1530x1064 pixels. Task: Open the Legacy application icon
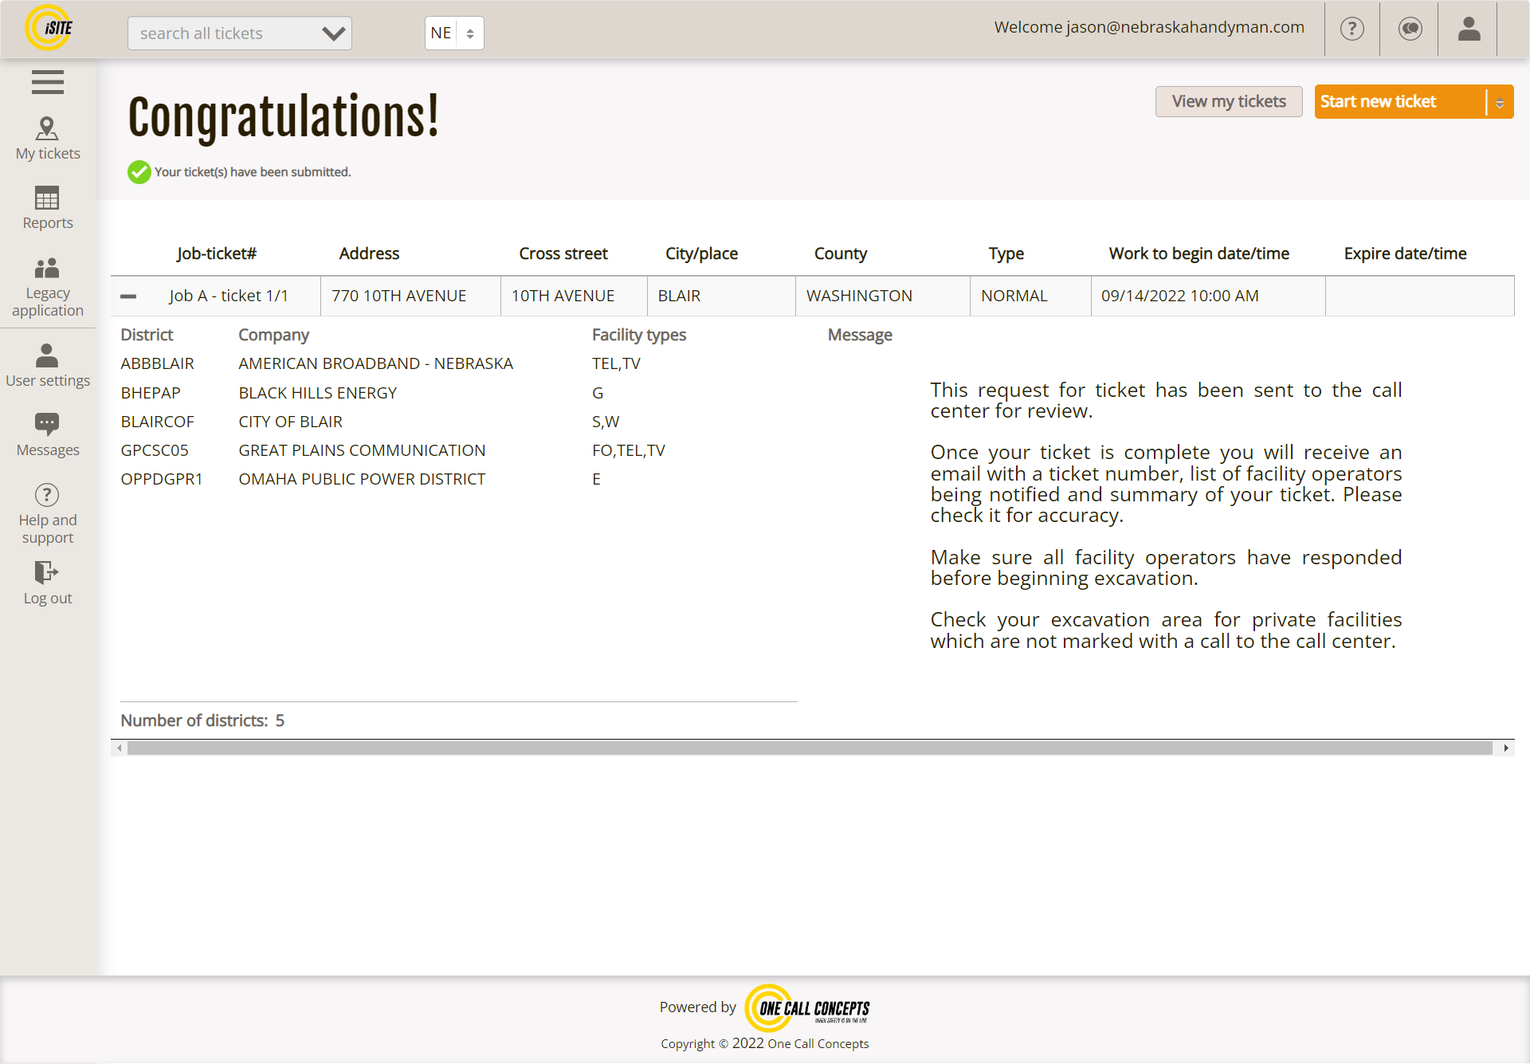click(x=47, y=268)
